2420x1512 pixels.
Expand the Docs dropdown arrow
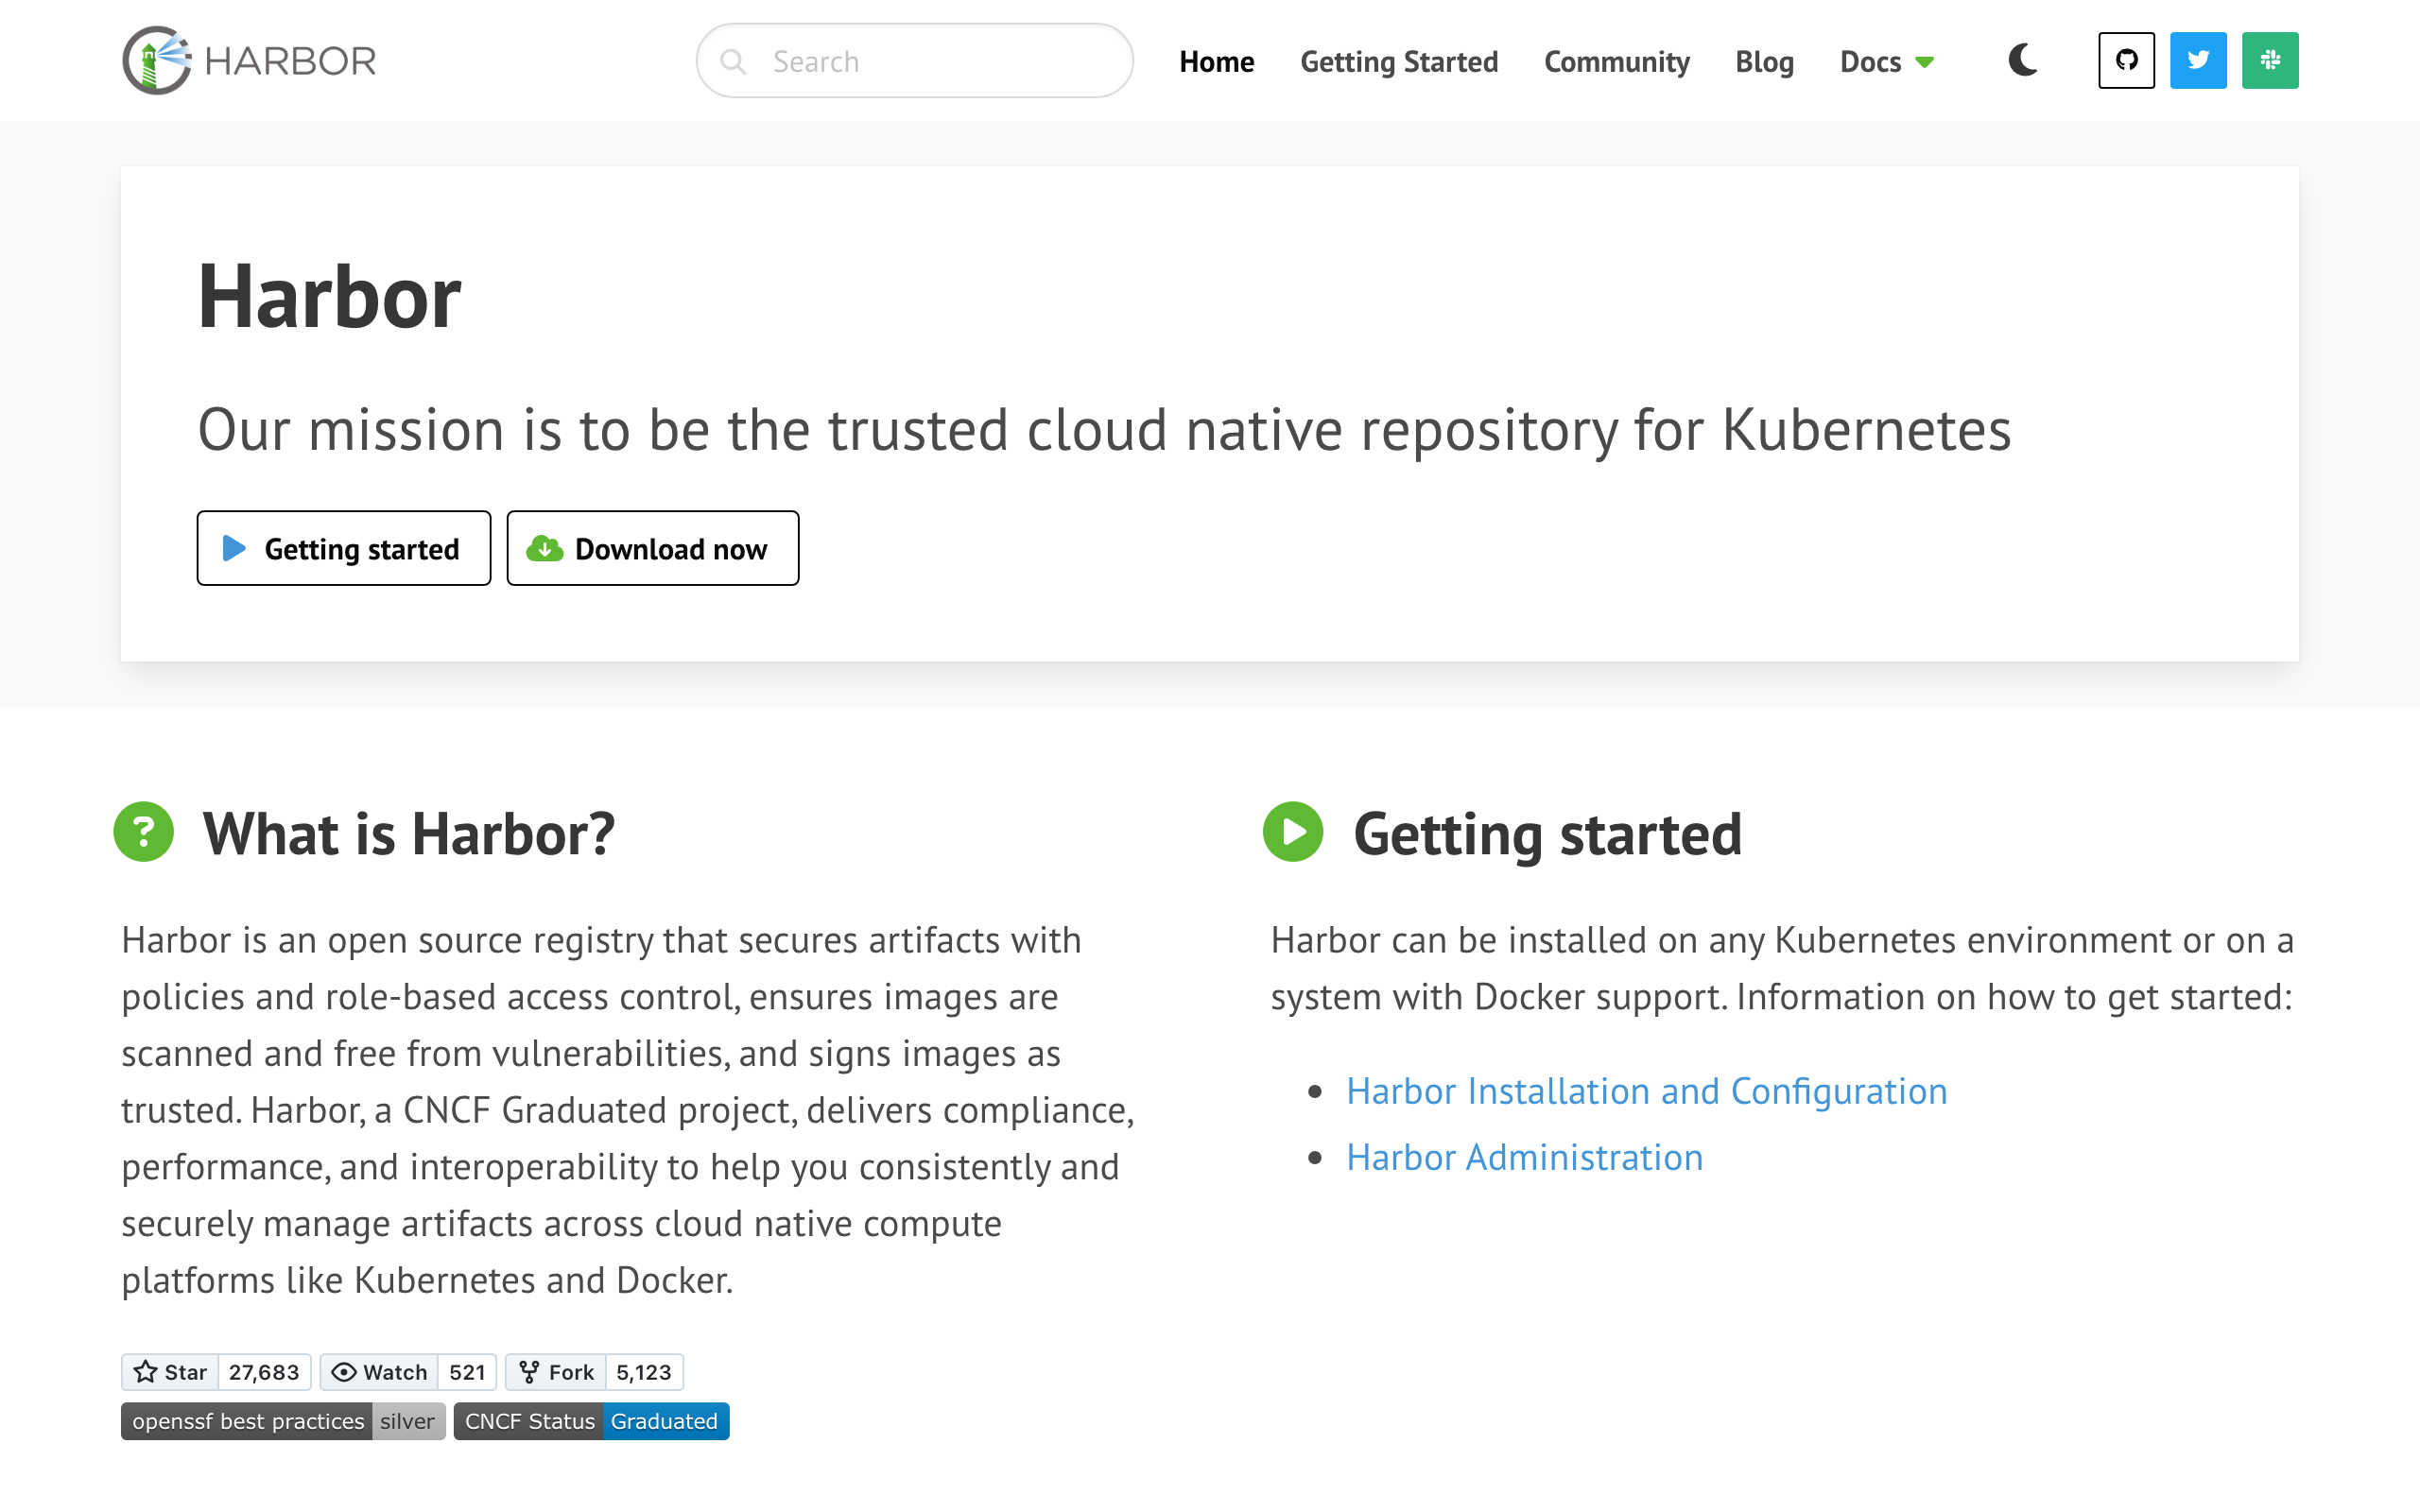pos(1925,63)
